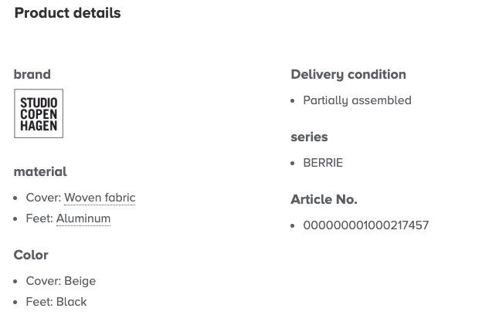Click the series section heading

(309, 137)
